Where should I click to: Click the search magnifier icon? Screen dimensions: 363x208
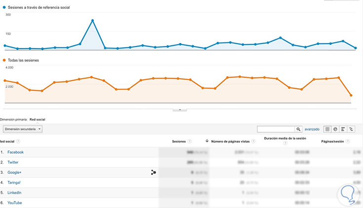298,129
